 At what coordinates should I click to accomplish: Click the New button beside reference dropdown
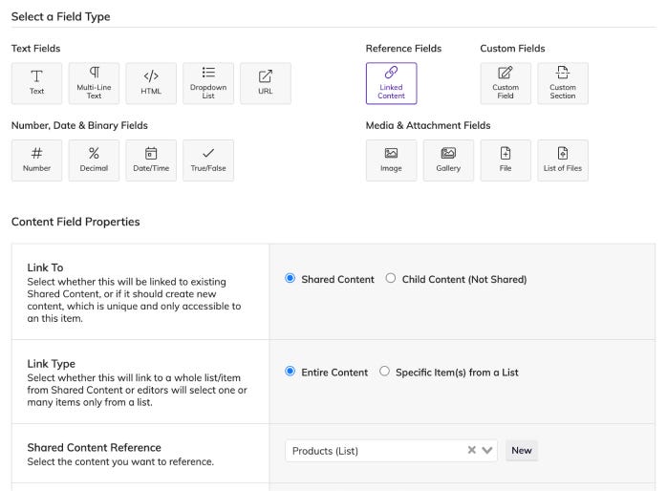point(522,450)
